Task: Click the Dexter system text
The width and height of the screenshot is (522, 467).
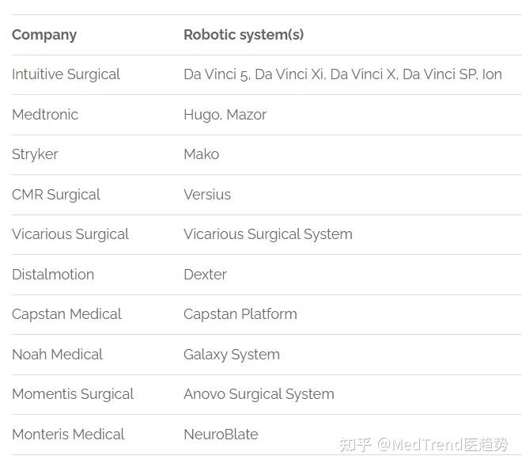Action: pyautogui.click(x=205, y=275)
